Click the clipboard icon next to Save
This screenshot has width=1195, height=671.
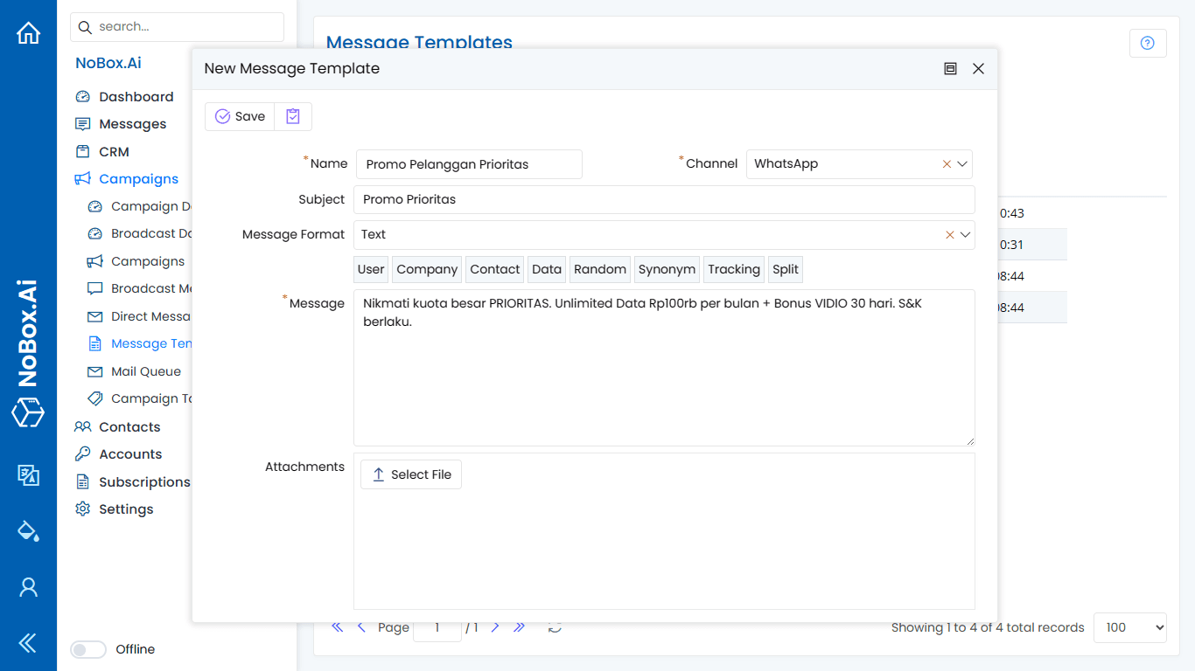(293, 115)
